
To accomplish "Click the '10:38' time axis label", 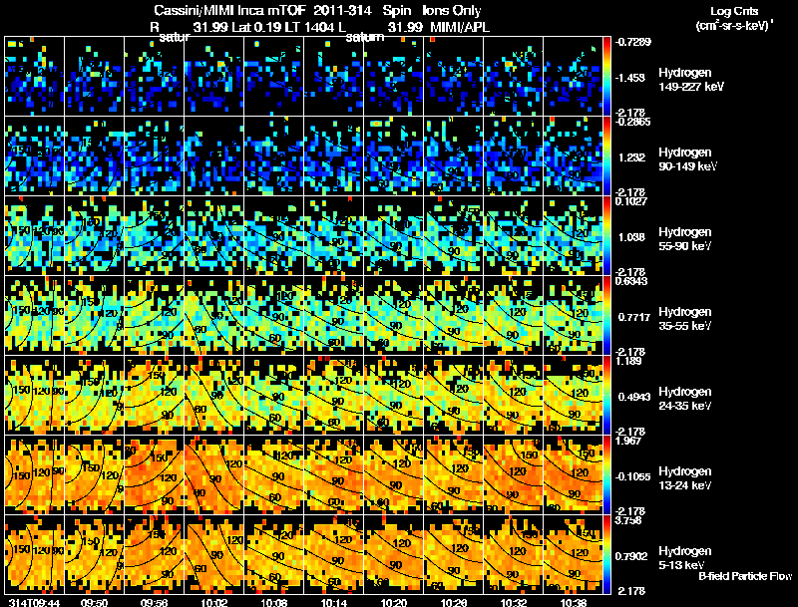I will [x=574, y=602].
